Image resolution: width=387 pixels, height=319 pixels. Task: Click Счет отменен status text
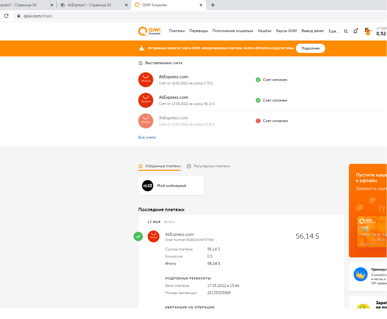(x=275, y=121)
